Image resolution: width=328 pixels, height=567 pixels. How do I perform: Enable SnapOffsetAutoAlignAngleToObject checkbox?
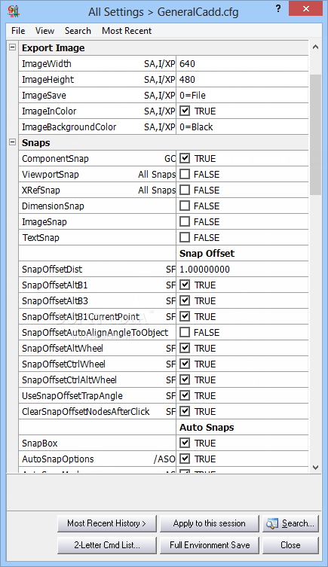[x=185, y=332]
